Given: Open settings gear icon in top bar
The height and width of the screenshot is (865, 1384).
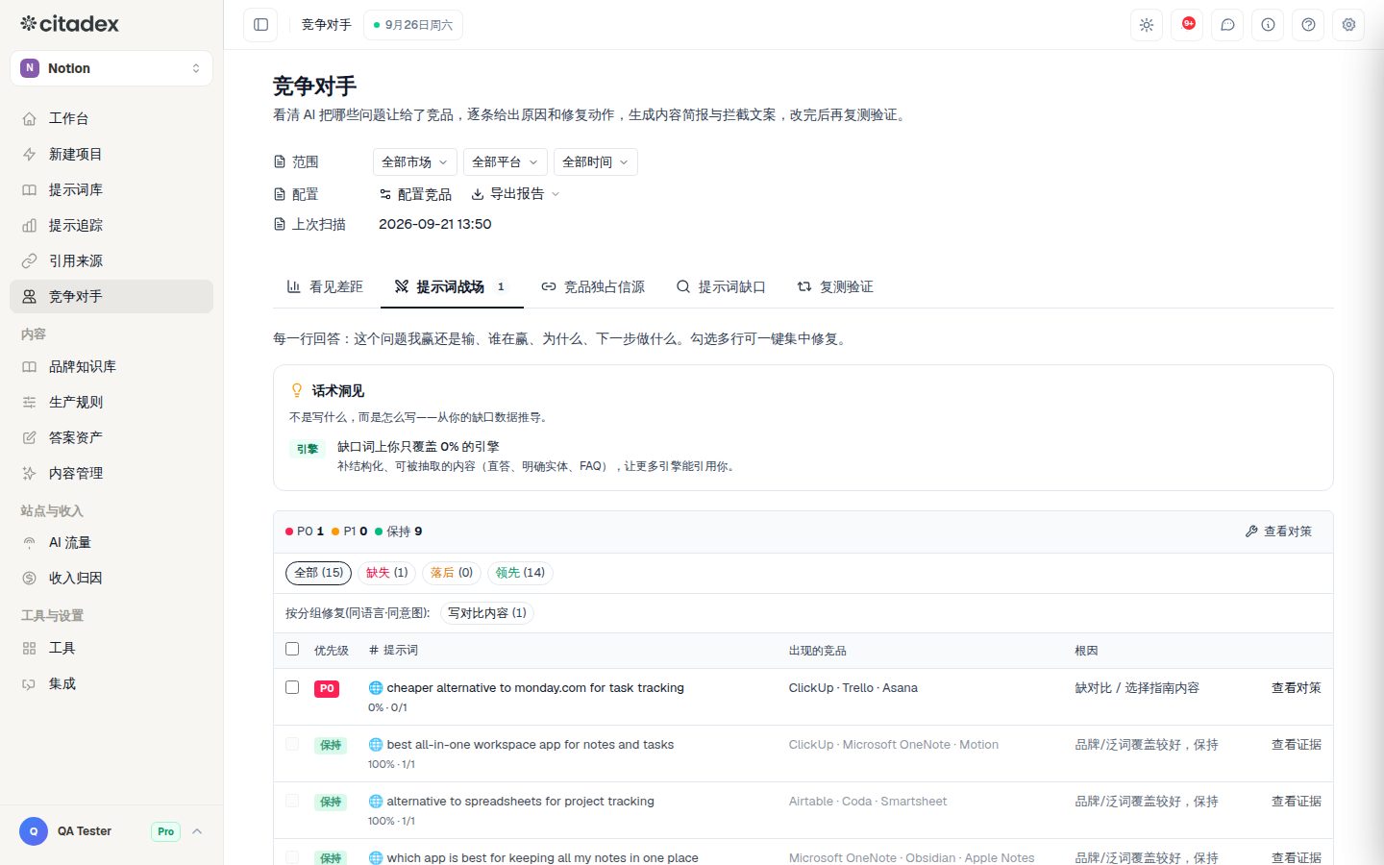Looking at the screenshot, I should point(1348,25).
